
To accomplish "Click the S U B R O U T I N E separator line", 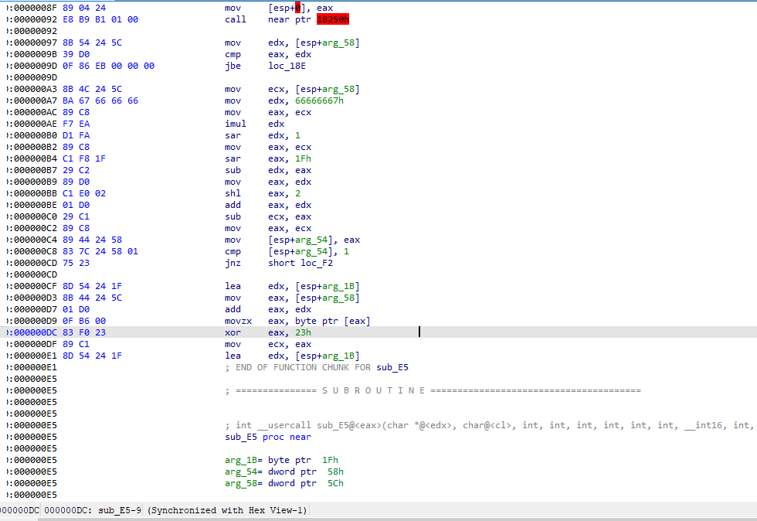I will point(433,390).
